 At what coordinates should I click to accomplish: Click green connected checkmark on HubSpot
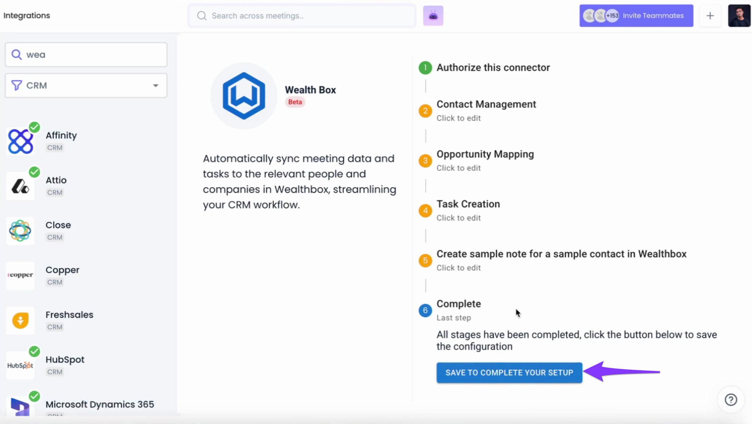[34, 351]
